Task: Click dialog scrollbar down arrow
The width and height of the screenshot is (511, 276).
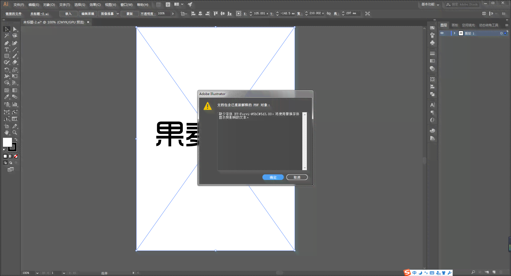Action: 305,168
